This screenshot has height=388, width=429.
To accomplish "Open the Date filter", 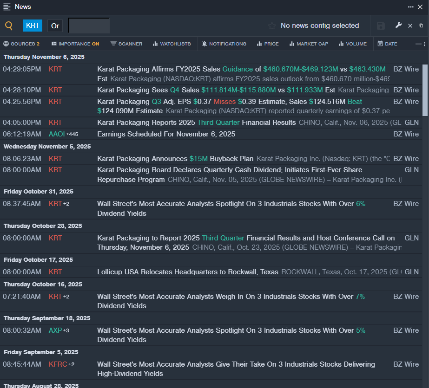I will (x=387, y=44).
